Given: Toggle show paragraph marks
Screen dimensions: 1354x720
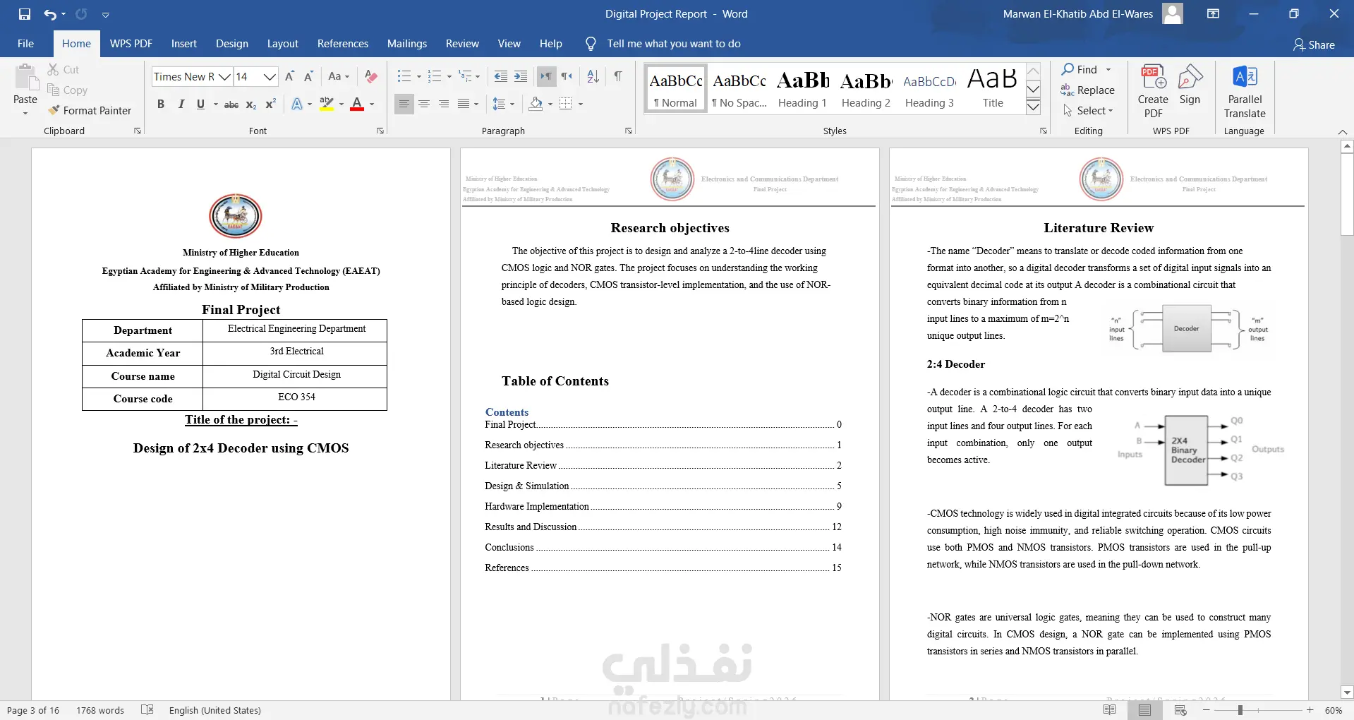Looking at the screenshot, I should point(618,76).
